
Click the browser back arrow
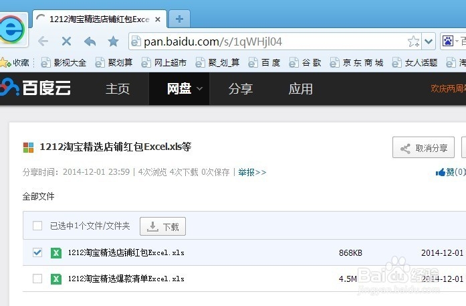coord(43,41)
